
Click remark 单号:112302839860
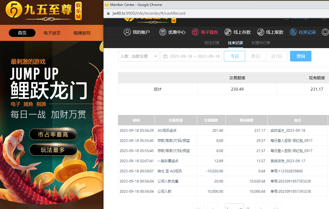(x=287, y=171)
